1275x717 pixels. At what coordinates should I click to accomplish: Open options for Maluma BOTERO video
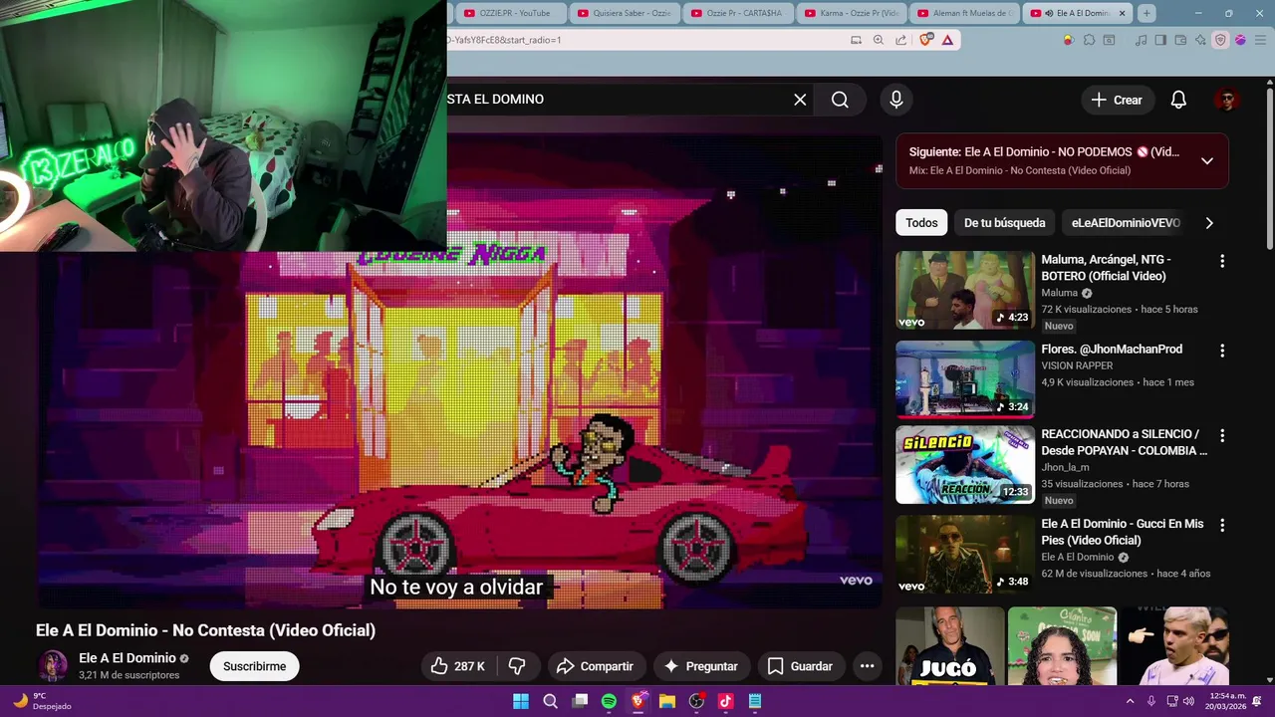[x=1222, y=261]
